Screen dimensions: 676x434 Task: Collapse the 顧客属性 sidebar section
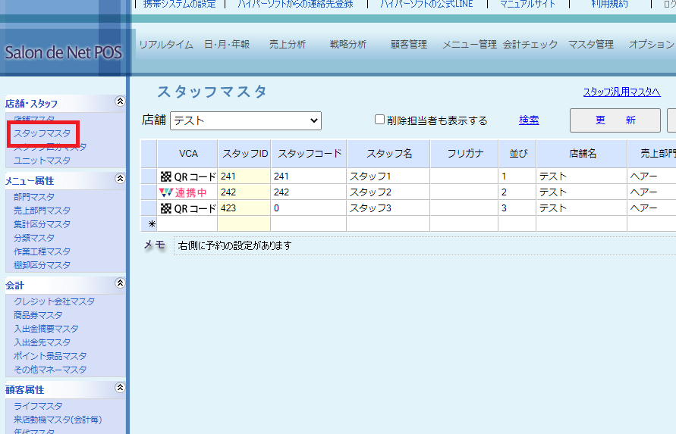119,388
